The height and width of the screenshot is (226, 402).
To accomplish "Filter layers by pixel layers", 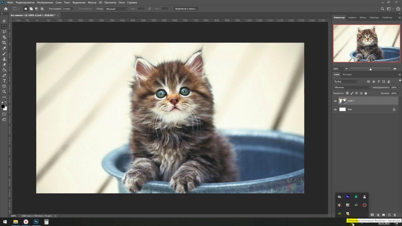I will [368, 82].
